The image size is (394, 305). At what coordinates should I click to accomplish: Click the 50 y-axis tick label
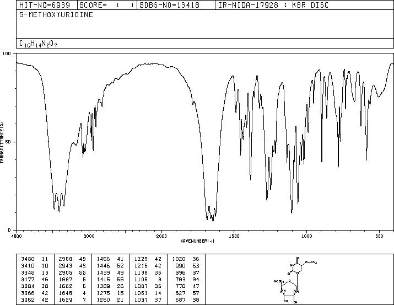[8, 142]
